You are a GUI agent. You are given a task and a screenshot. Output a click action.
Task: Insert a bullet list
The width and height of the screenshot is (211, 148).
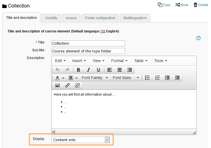coord(148,78)
